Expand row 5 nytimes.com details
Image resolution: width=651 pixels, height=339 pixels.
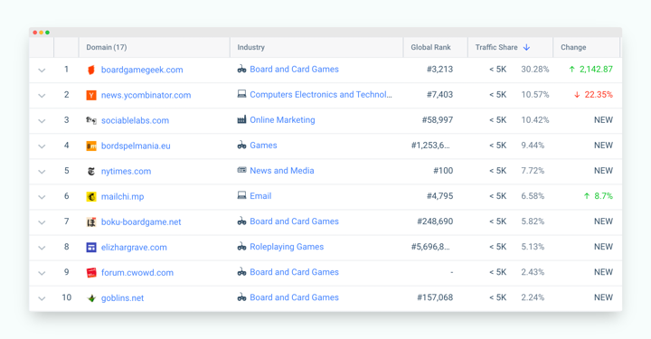pos(42,172)
